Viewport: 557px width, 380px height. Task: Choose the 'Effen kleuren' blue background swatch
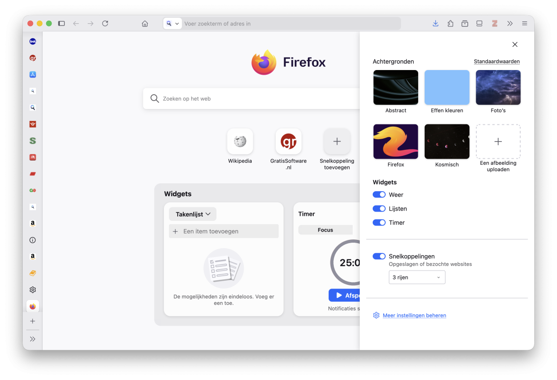point(447,88)
